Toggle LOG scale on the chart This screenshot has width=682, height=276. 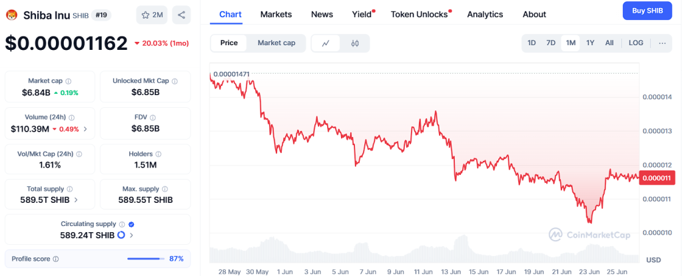tap(635, 43)
